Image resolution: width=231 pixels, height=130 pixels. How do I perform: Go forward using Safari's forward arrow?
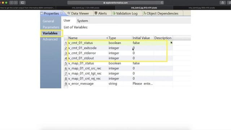[16, 3]
